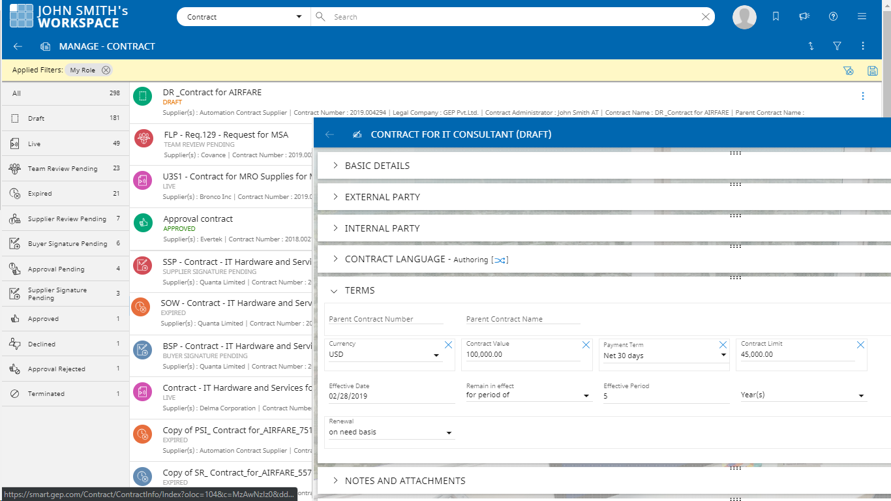The width and height of the screenshot is (891, 501).
Task: Select the Approval Pending filter
Action: [65, 269]
